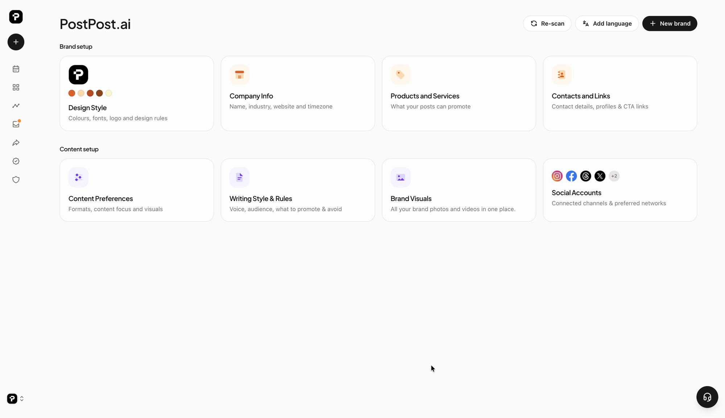Screen dimensions: 725x418
Task: Open the Brand Visuals card title
Action: pos(411,199)
